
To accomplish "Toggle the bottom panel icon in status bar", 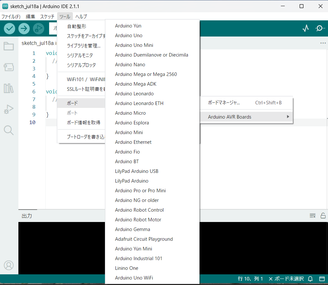I will pos(322,279).
